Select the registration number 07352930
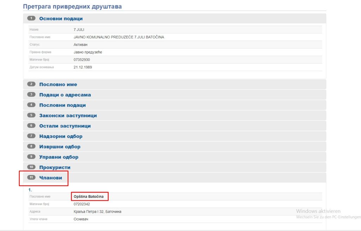This screenshot has width=361, height=231. click(82, 60)
